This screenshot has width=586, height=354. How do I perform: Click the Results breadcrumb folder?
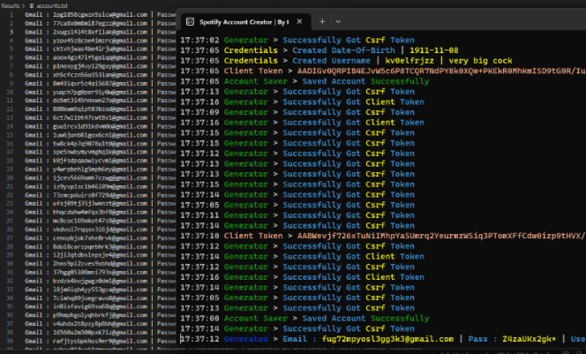point(11,5)
